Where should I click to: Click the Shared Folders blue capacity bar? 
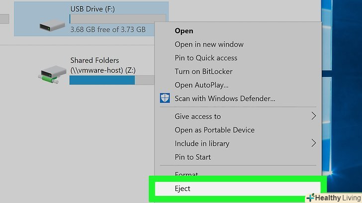click(102, 80)
